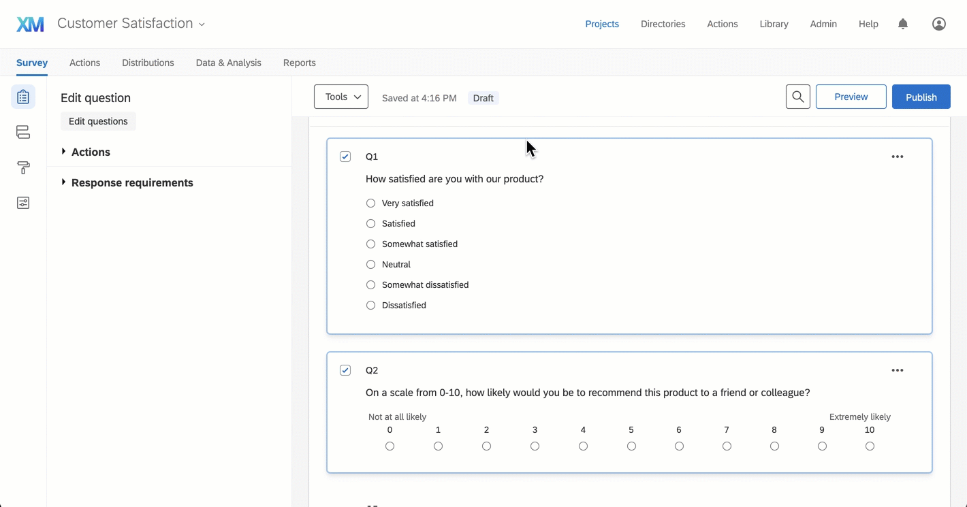Click the search magnifier button
This screenshot has width=967, height=507.
797,97
